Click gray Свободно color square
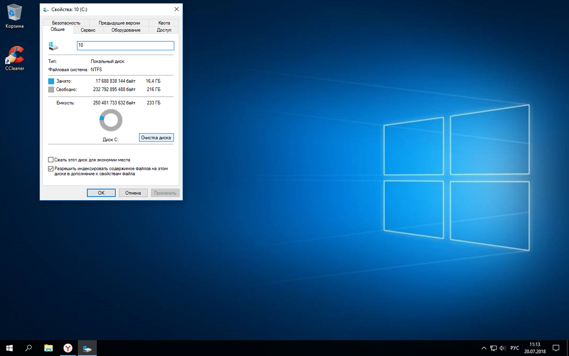Screen dimensions: 569x356 51,89
